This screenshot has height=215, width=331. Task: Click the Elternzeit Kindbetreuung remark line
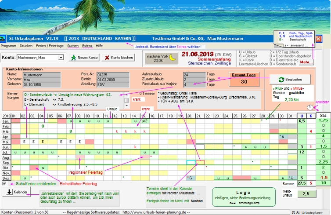pyautogui.click(x=61, y=104)
